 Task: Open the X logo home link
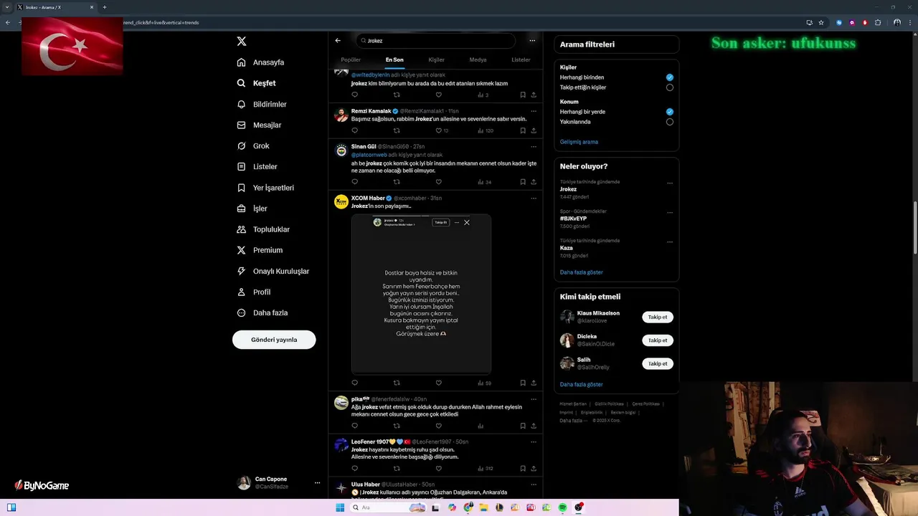(x=242, y=42)
